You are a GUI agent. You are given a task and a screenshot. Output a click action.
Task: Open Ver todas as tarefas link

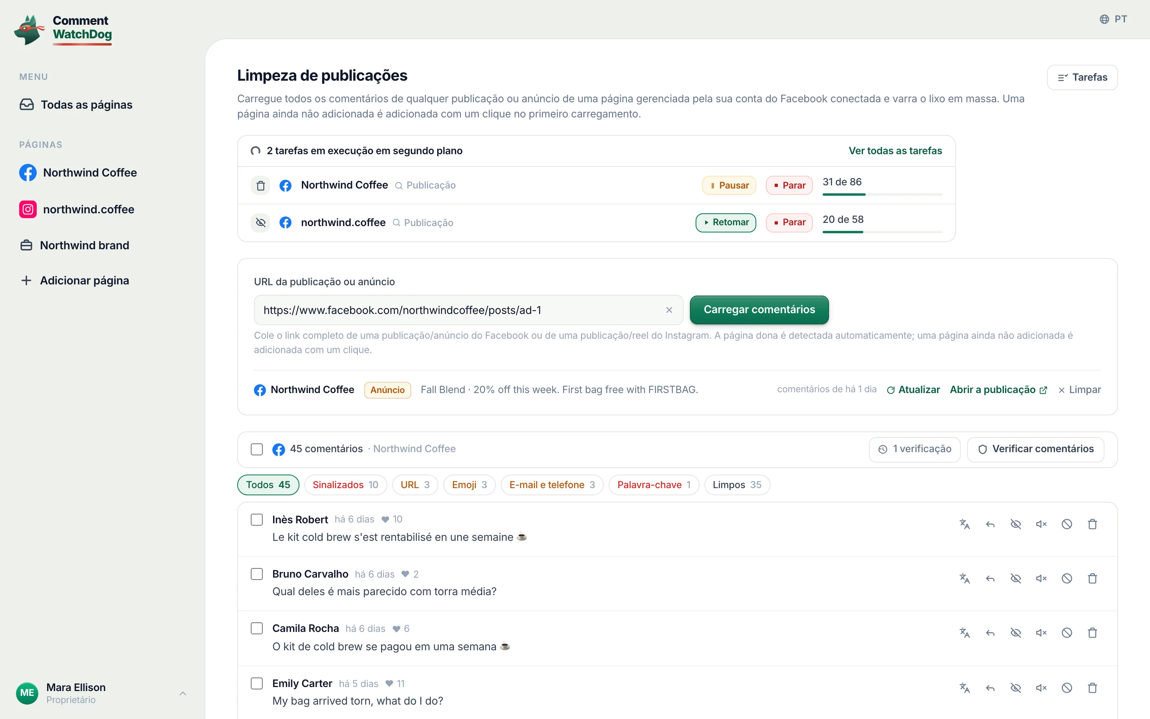click(895, 151)
